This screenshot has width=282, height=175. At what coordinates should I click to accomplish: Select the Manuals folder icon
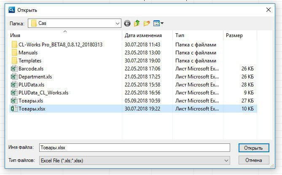click(14, 53)
